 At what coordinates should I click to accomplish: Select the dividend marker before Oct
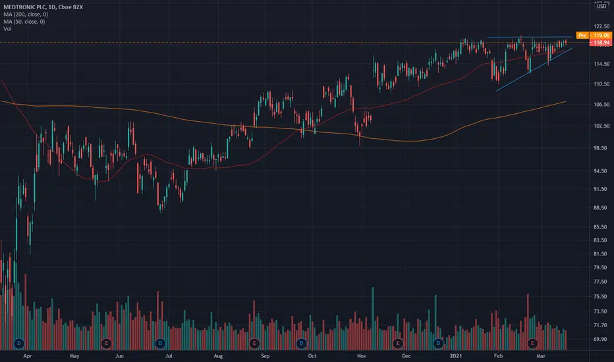tap(301, 343)
